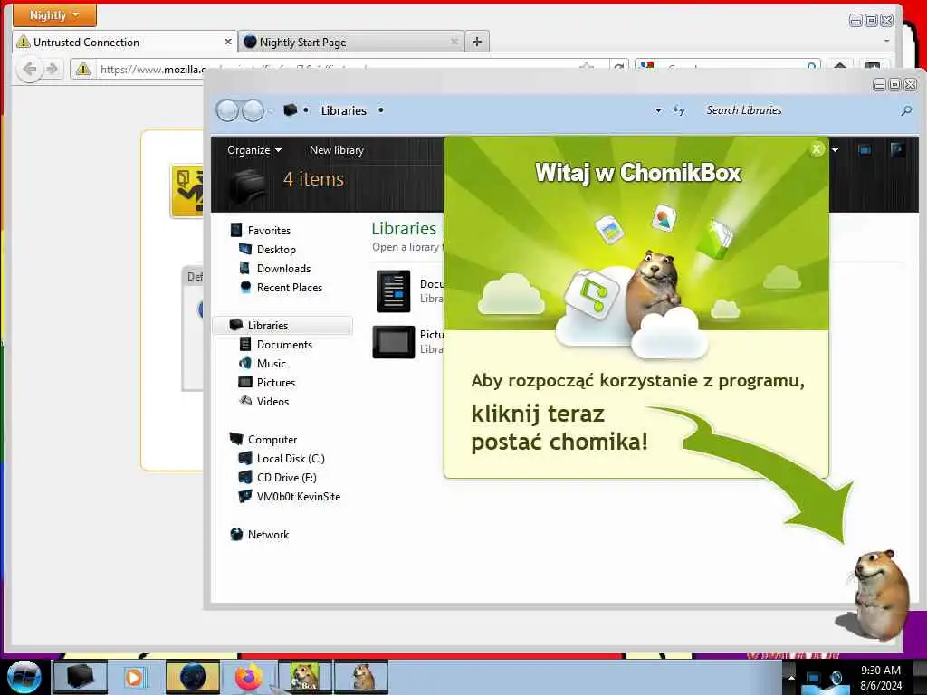Switch to the Untrusted Connection tab
927x695 pixels.
124,42
